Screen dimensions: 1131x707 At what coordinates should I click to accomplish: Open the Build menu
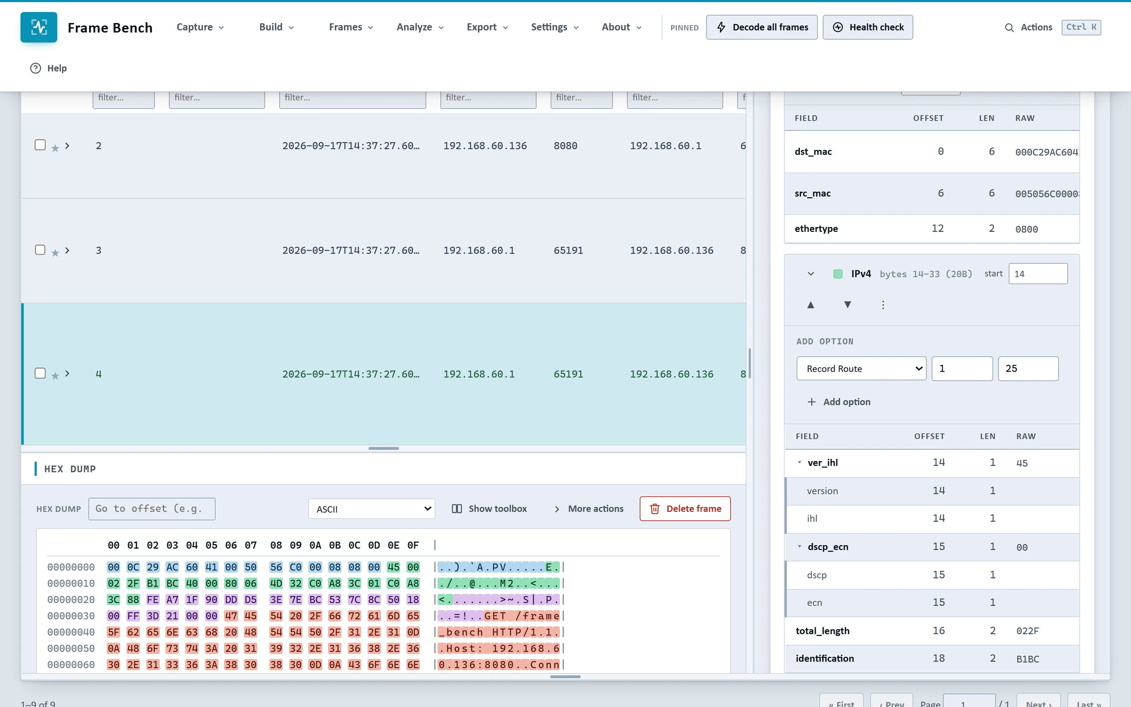277,27
